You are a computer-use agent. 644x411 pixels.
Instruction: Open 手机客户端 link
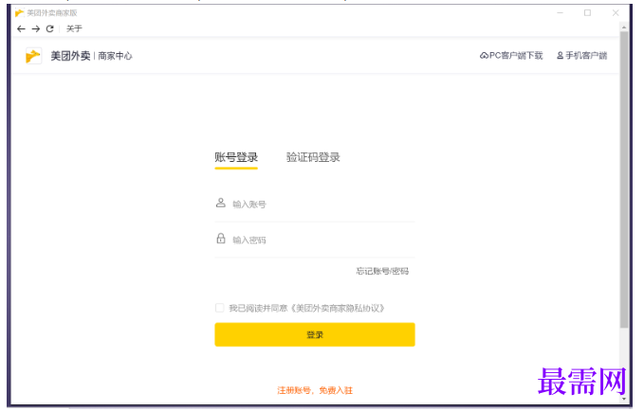[581, 55]
